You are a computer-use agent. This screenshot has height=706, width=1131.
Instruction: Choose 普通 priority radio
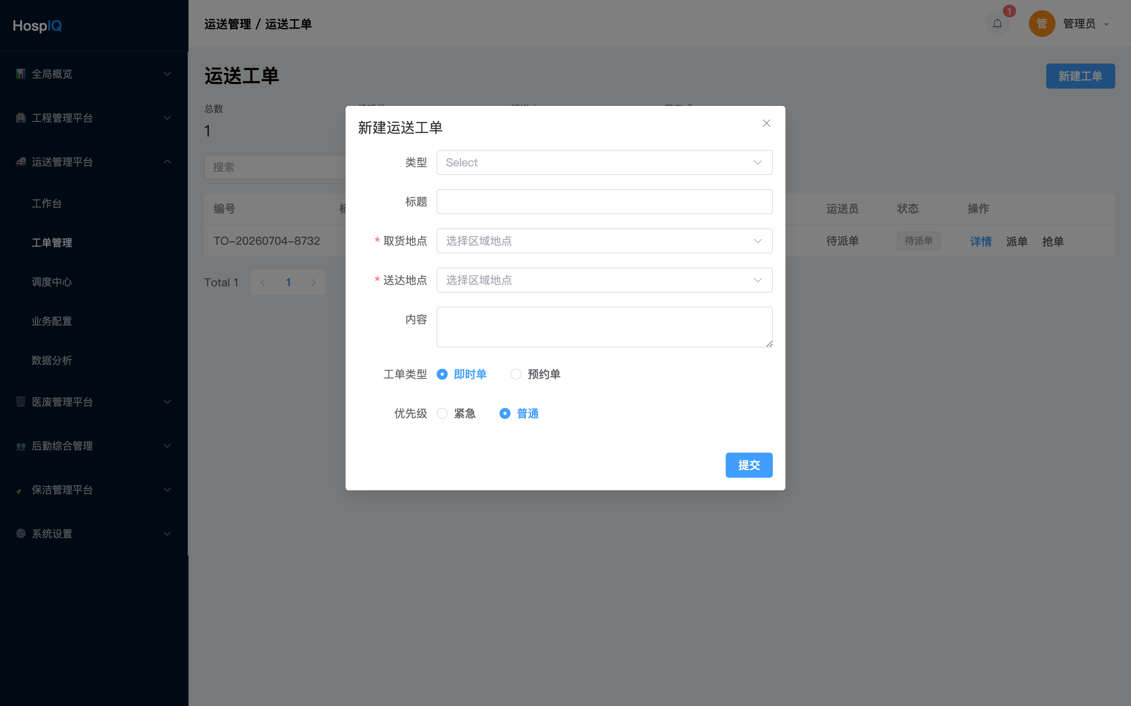tap(519, 413)
